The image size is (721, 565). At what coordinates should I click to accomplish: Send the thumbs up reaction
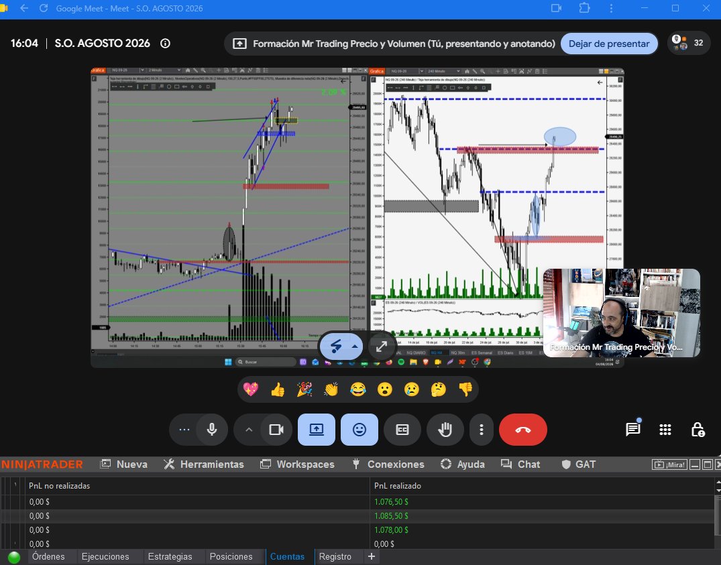point(278,389)
